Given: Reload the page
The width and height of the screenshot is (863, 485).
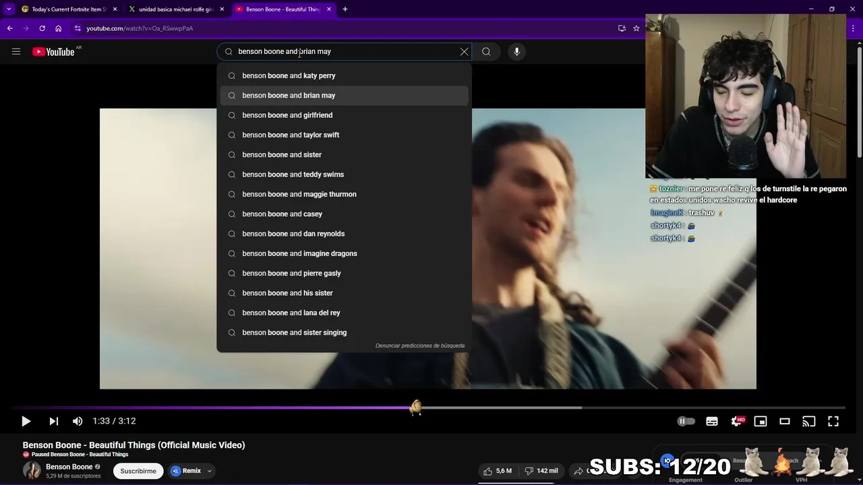Looking at the screenshot, I should (42, 28).
